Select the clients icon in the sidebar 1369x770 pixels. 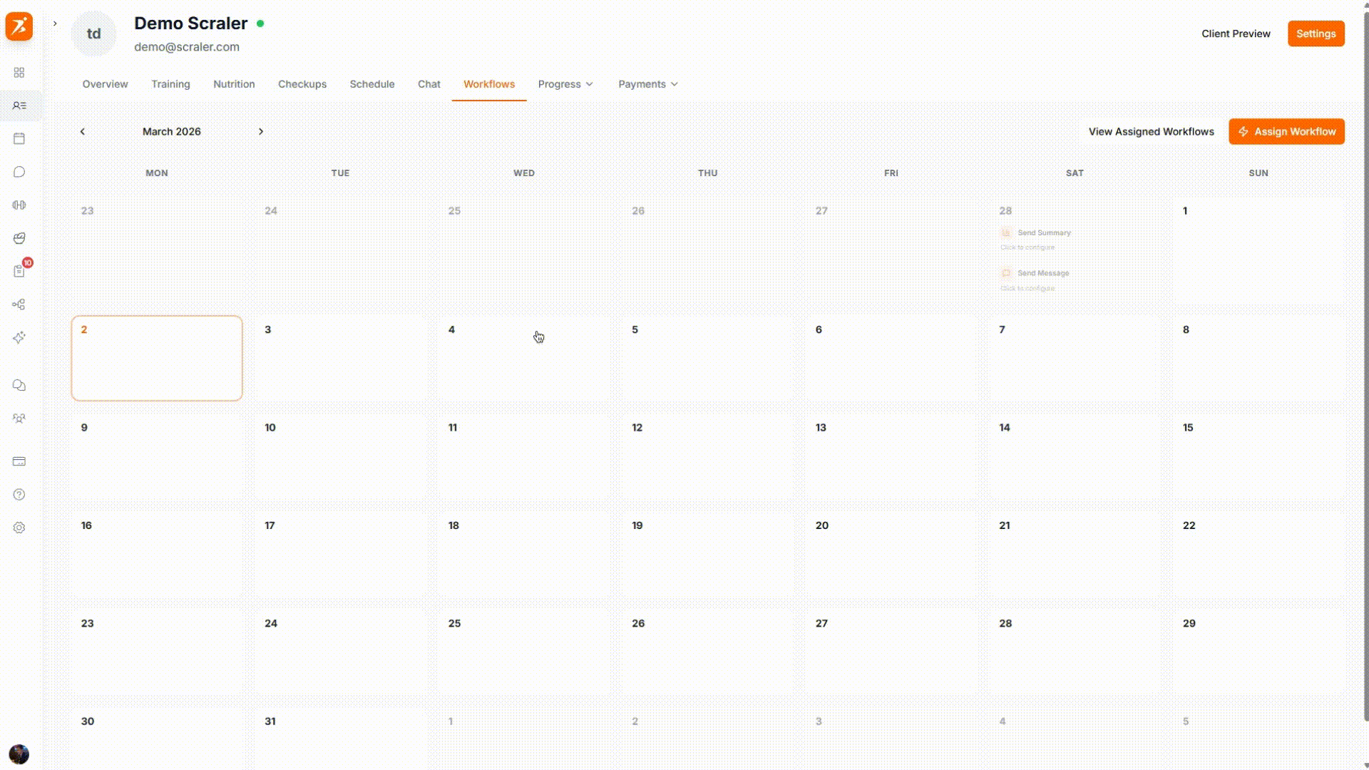tap(19, 105)
